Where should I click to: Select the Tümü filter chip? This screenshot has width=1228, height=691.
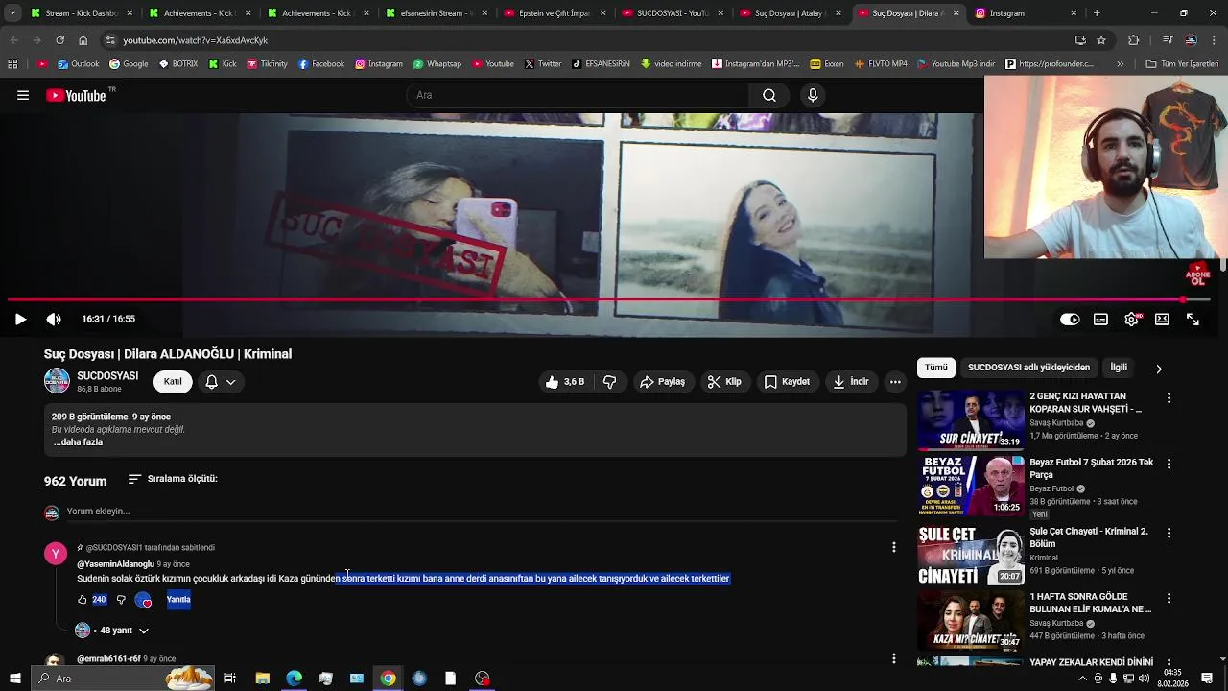(x=936, y=368)
